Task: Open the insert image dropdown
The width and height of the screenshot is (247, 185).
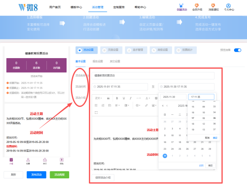Action: point(154,105)
